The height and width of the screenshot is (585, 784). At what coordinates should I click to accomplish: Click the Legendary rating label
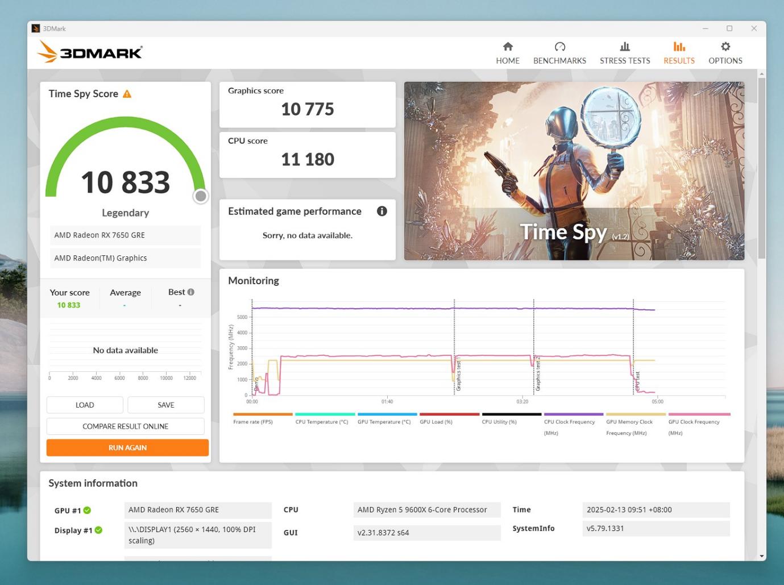click(x=126, y=213)
